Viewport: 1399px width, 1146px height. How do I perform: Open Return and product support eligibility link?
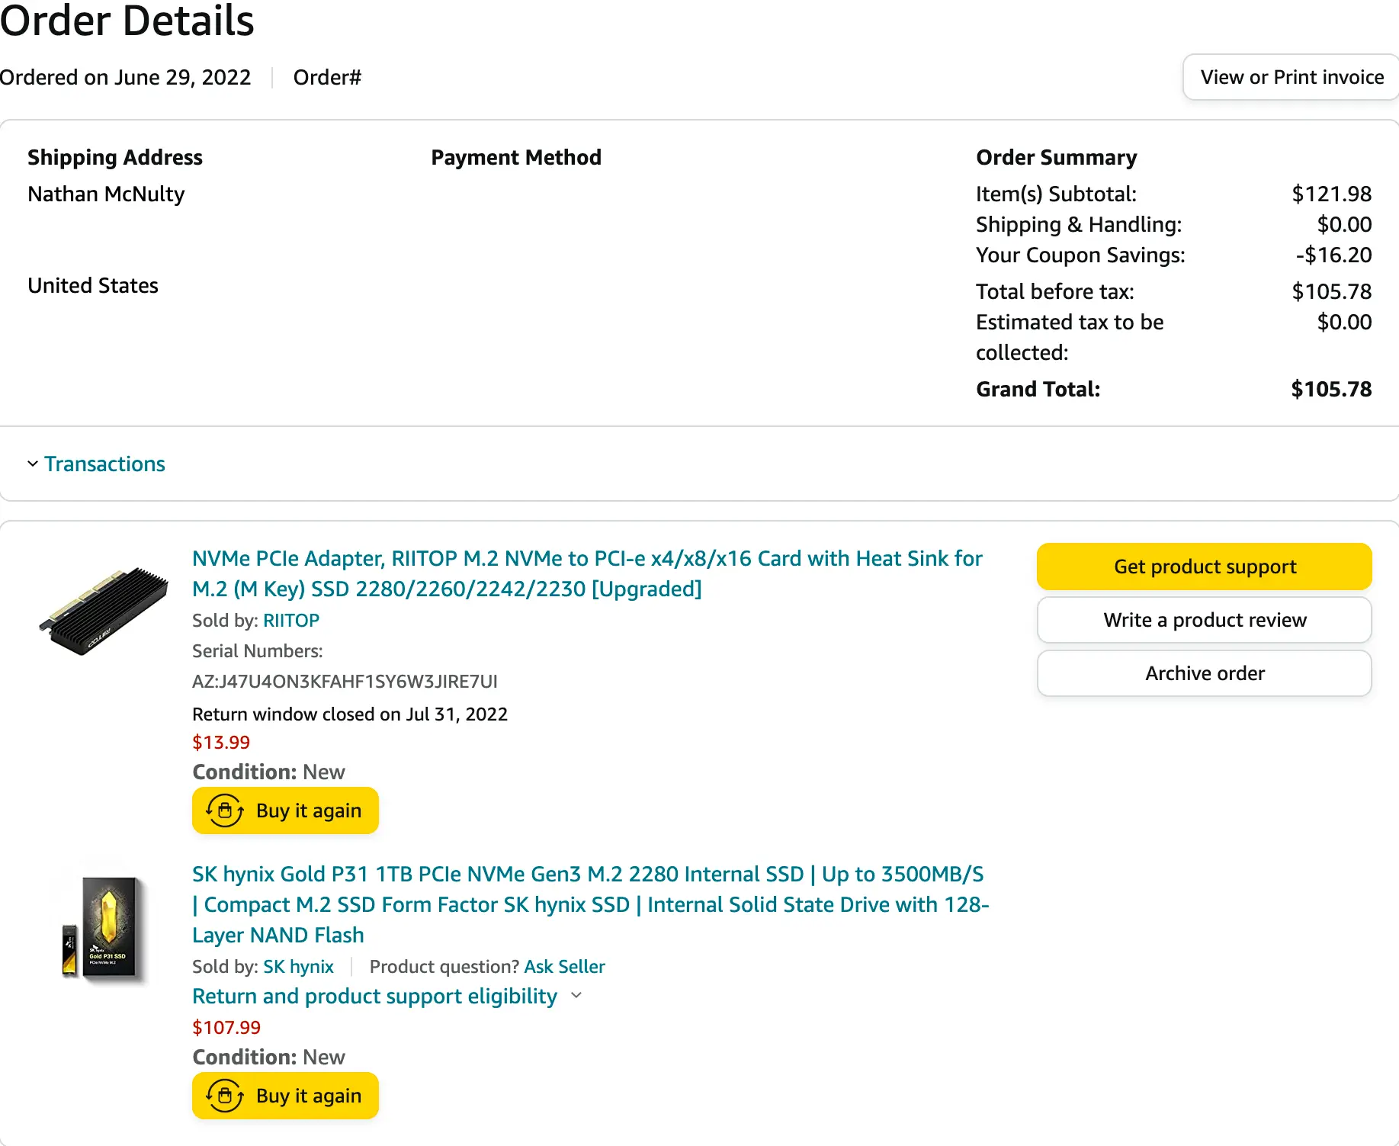pos(374,996)
